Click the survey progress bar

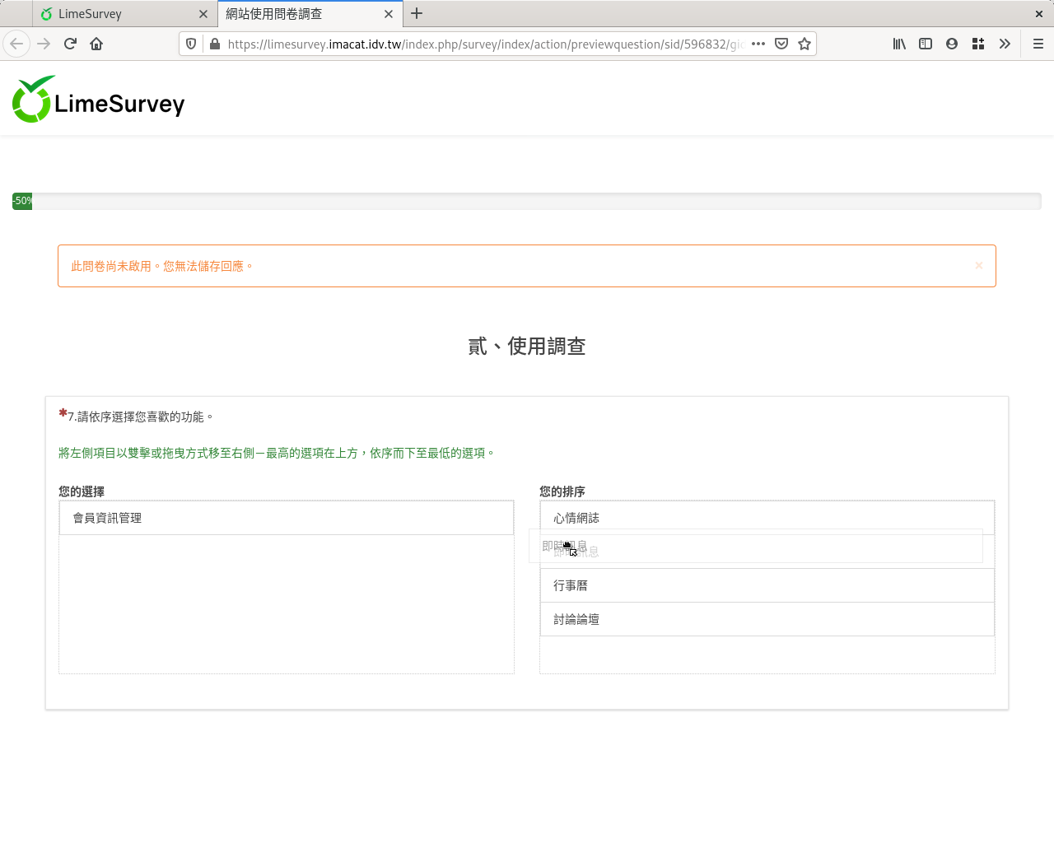click(x=527, y=201)
